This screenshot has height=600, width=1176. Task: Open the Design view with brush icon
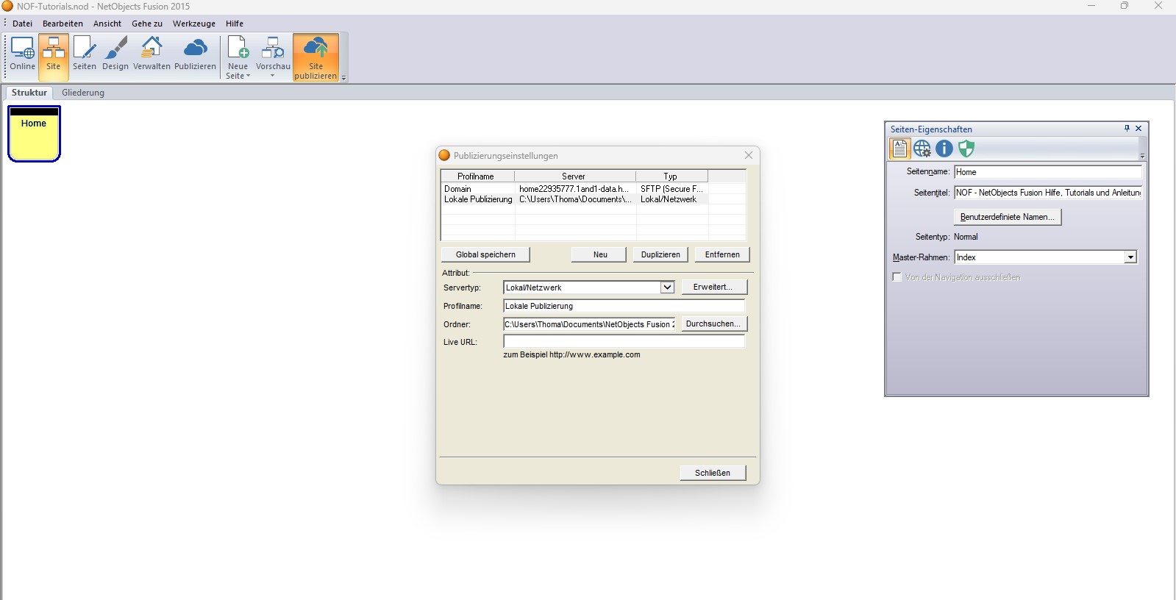pos(115,55)
